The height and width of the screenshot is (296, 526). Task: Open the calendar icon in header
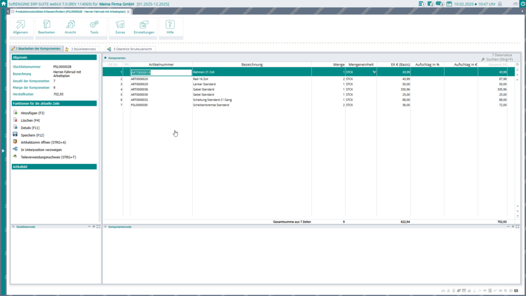pos(449,4)
